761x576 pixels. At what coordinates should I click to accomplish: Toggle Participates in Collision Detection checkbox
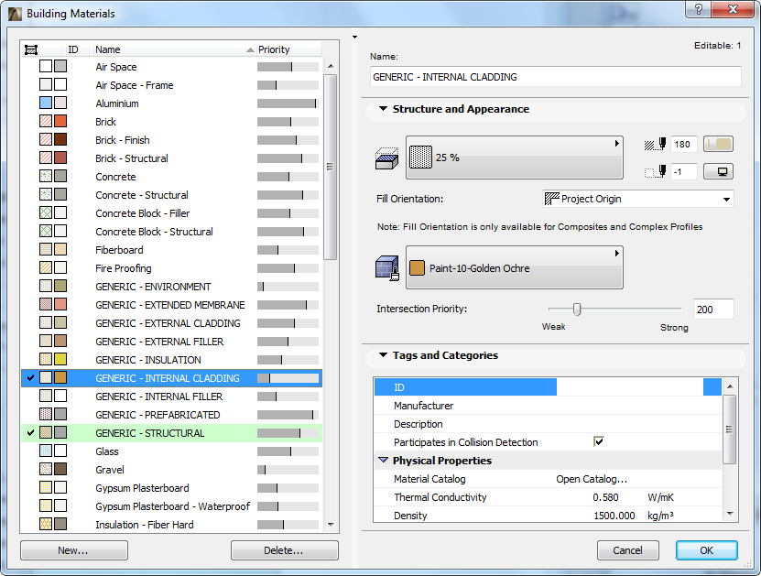coord(598,441)
